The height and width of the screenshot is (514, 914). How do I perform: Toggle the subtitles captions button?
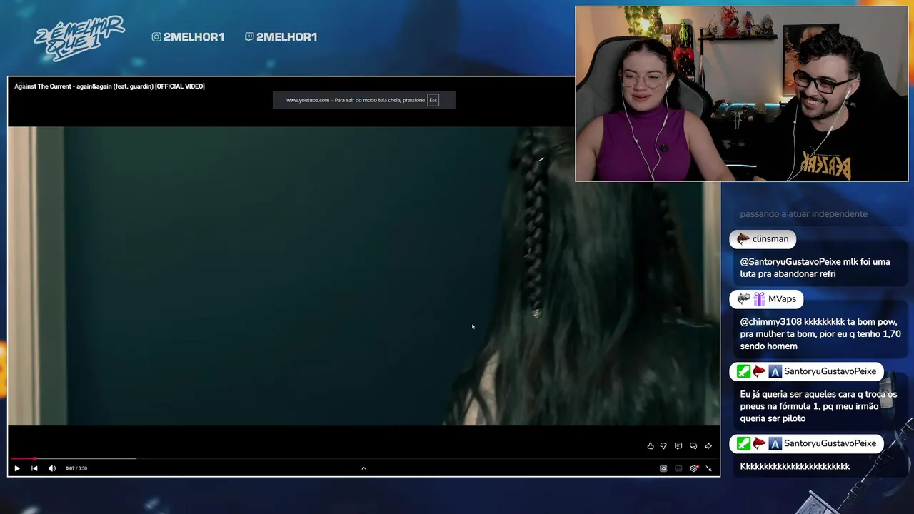(678, 469)
